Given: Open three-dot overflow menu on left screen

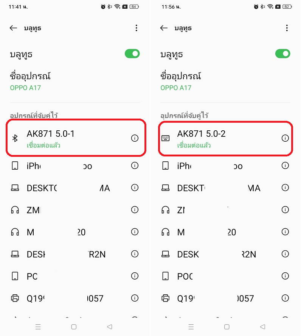Looking at the screenshot, I should click(x=136, y=28).
